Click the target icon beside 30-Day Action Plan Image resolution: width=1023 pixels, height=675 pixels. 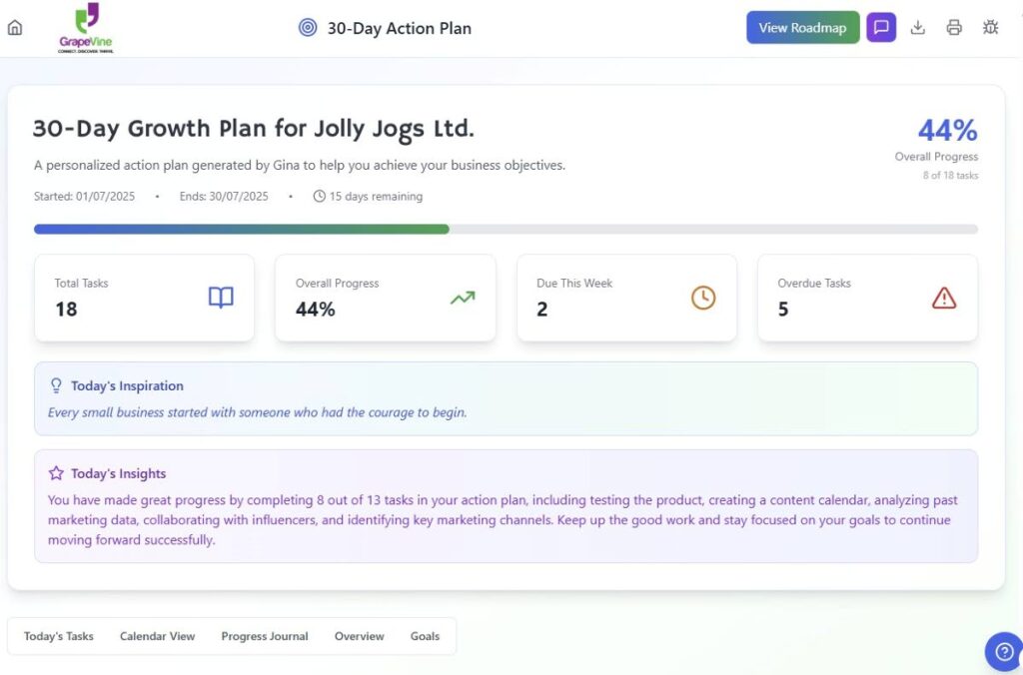308,28
